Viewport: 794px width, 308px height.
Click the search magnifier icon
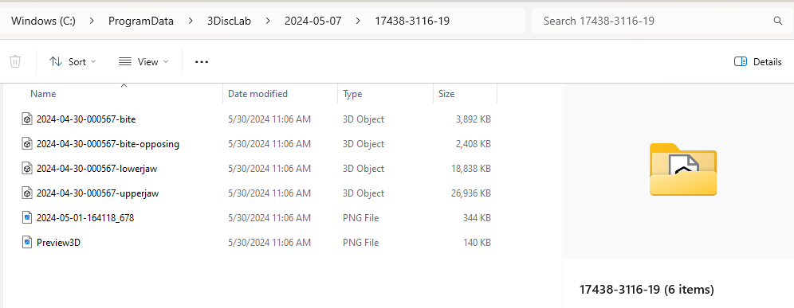pyautogui.click(x=778, y=21)
